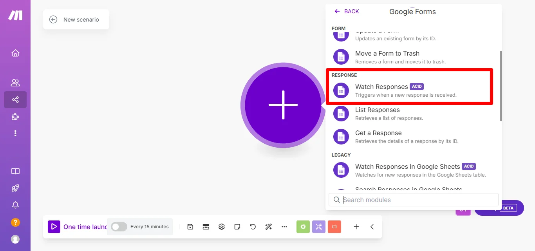Click the Google Forms icon beside Move a Form to Trash

coord(341,57)
